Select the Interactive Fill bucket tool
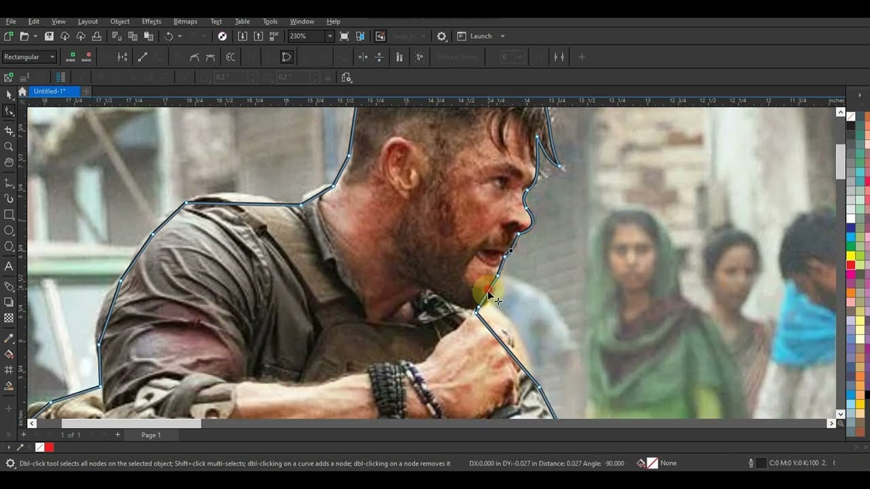 [x=9, y=354]
